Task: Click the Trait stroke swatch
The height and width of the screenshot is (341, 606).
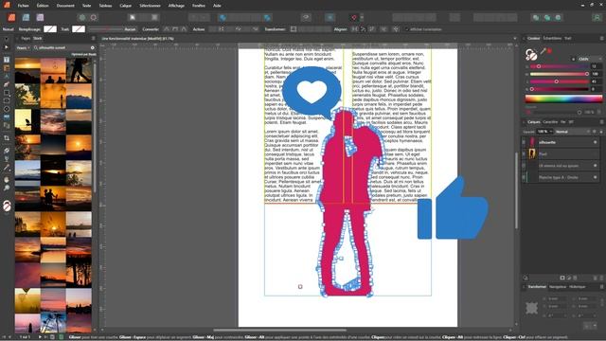Action: [79, 29]
